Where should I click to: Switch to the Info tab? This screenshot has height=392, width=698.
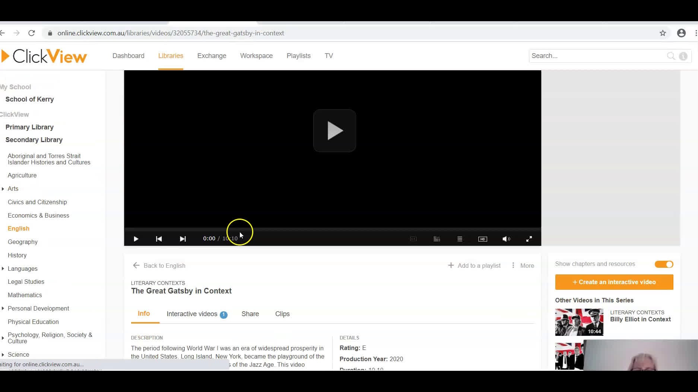(x=144, y=314)
